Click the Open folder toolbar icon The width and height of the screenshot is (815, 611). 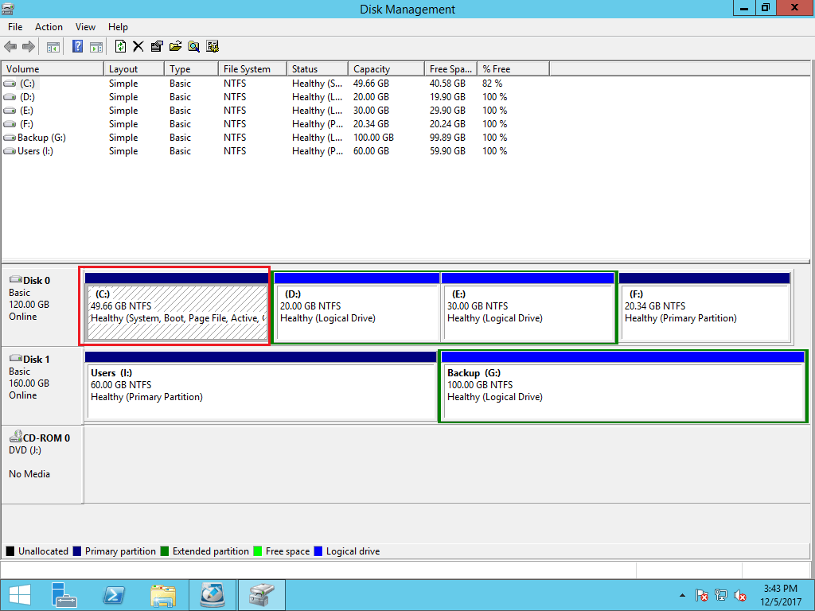point(176,47)
